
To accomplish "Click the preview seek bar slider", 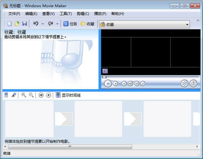I will pyautogui.click(x=104, y=77).
